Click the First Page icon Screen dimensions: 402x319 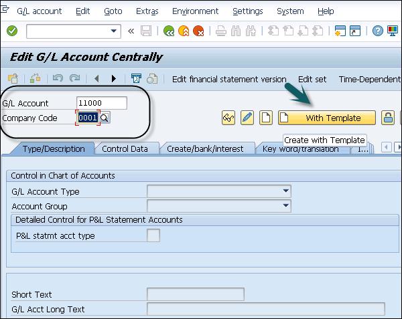coord(273,31)
